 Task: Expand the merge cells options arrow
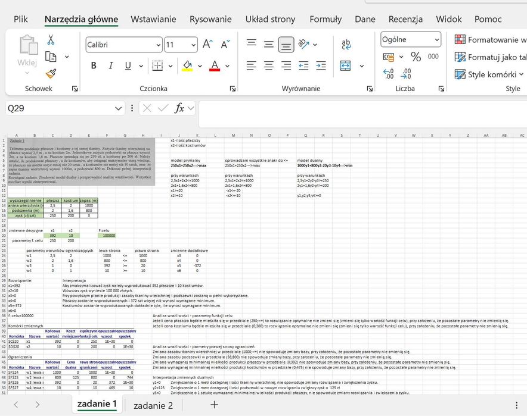click(362, 65)
